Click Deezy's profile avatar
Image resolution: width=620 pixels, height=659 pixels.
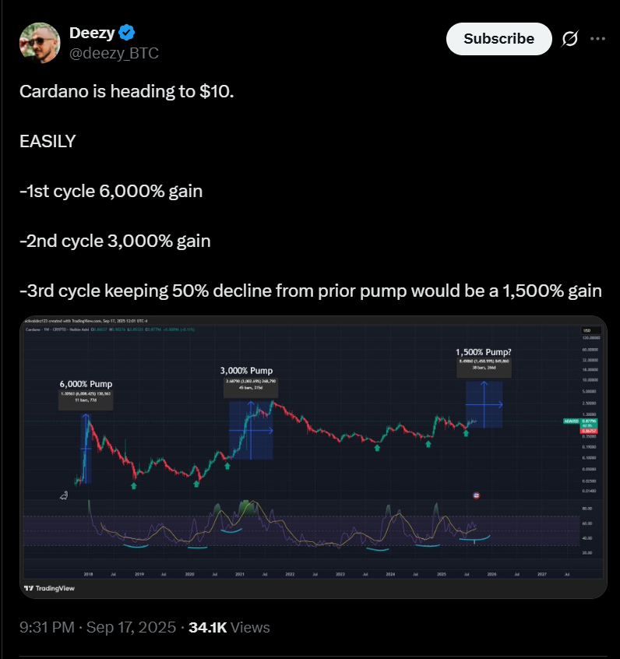pyautogui.click(x=39, y=42)
